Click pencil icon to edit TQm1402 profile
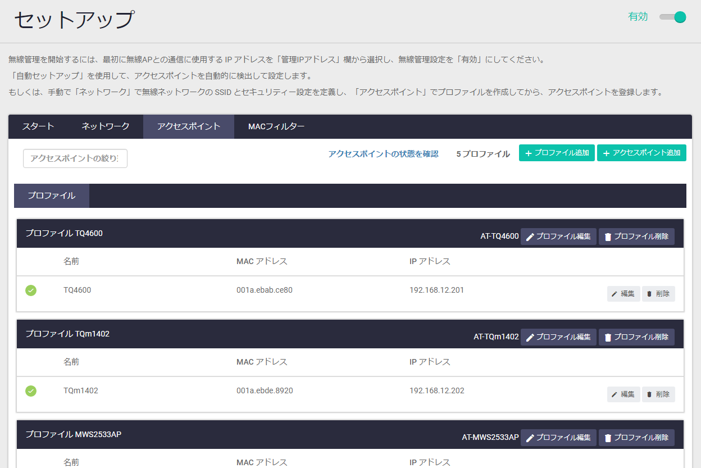The height and width of the screenshot is (468, 701). click(530, 337)
